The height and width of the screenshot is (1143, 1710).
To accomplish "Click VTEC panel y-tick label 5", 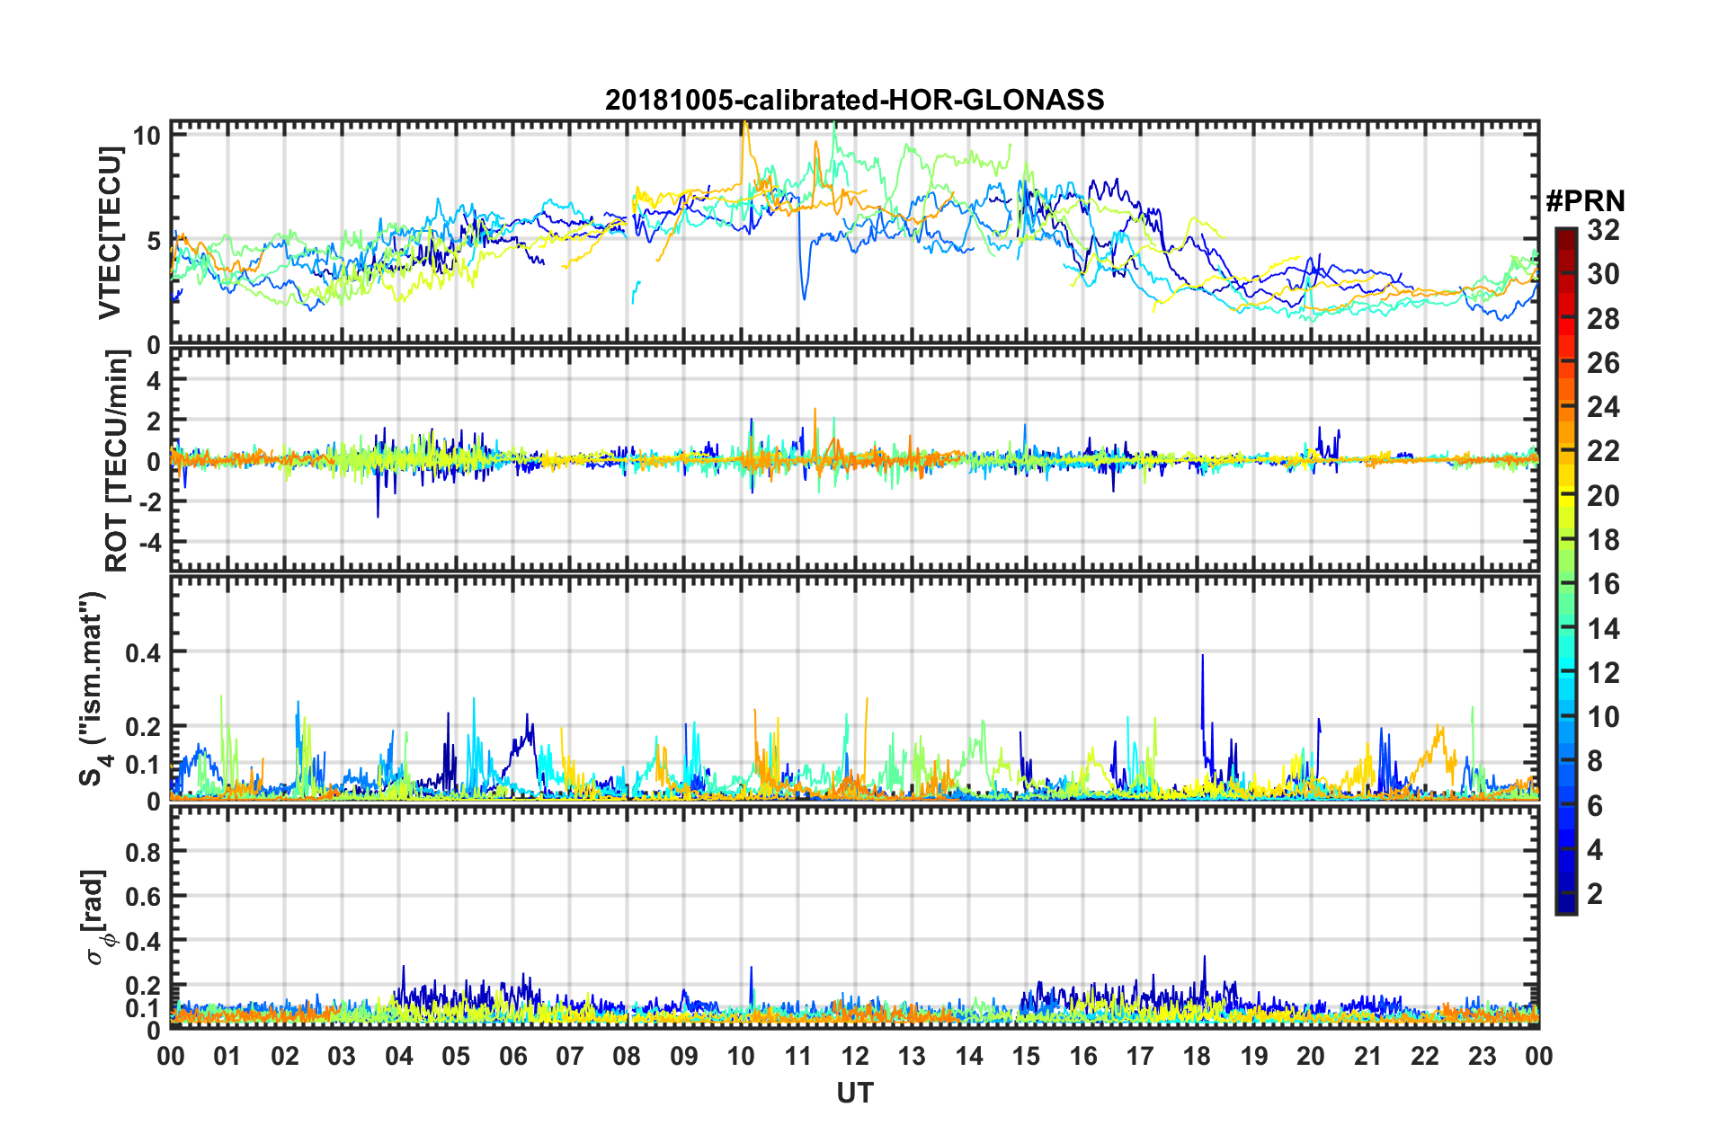I will point(154,241).
